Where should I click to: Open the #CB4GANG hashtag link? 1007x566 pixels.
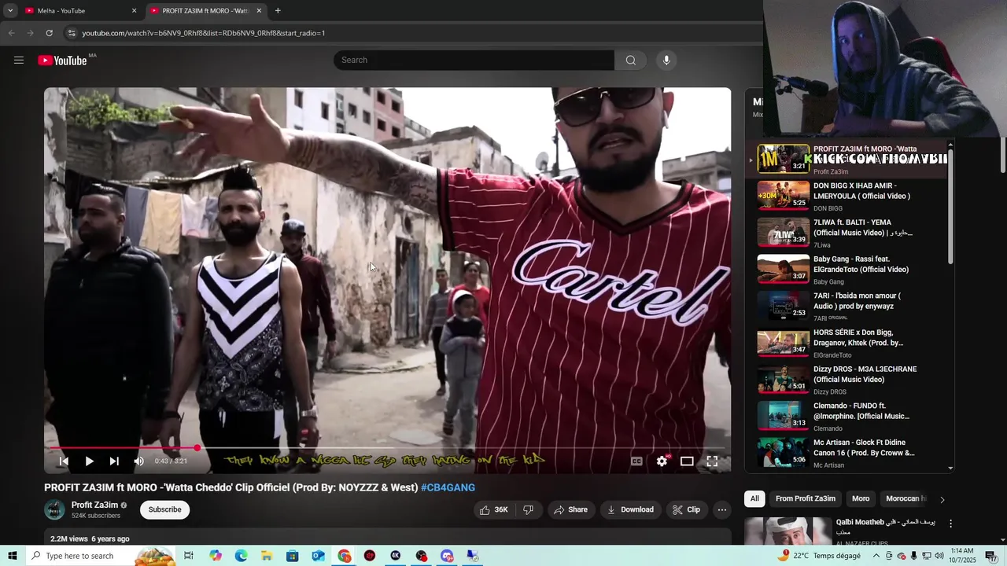448,487
